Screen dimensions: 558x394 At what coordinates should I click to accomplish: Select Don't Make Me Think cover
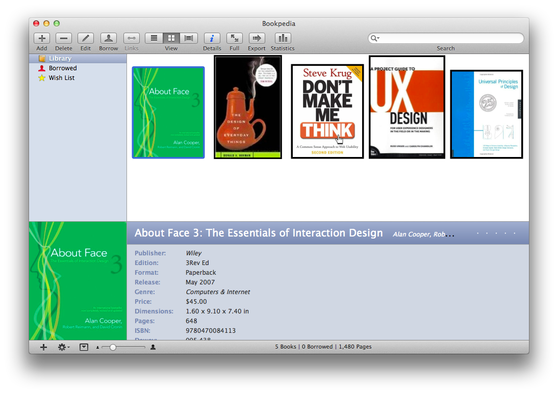tap(327, 111)
